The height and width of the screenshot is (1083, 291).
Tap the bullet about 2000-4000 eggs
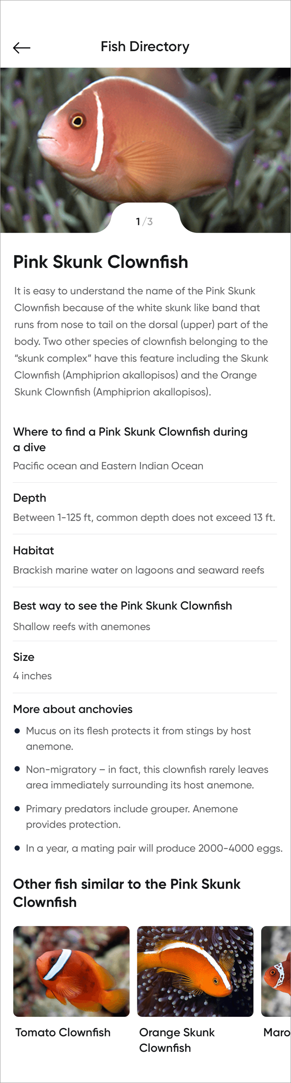pyautogui.click(x=154, y=848)
